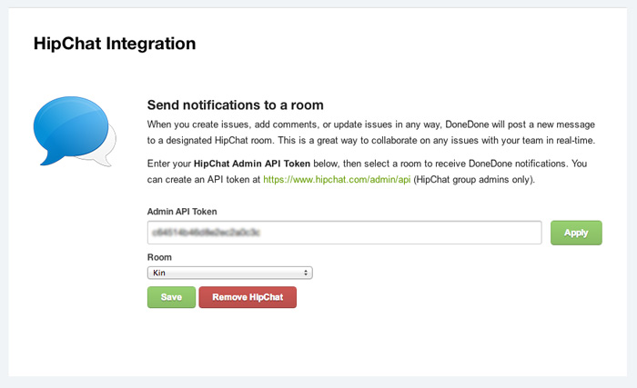Click the green Apply button

[576, 233]
